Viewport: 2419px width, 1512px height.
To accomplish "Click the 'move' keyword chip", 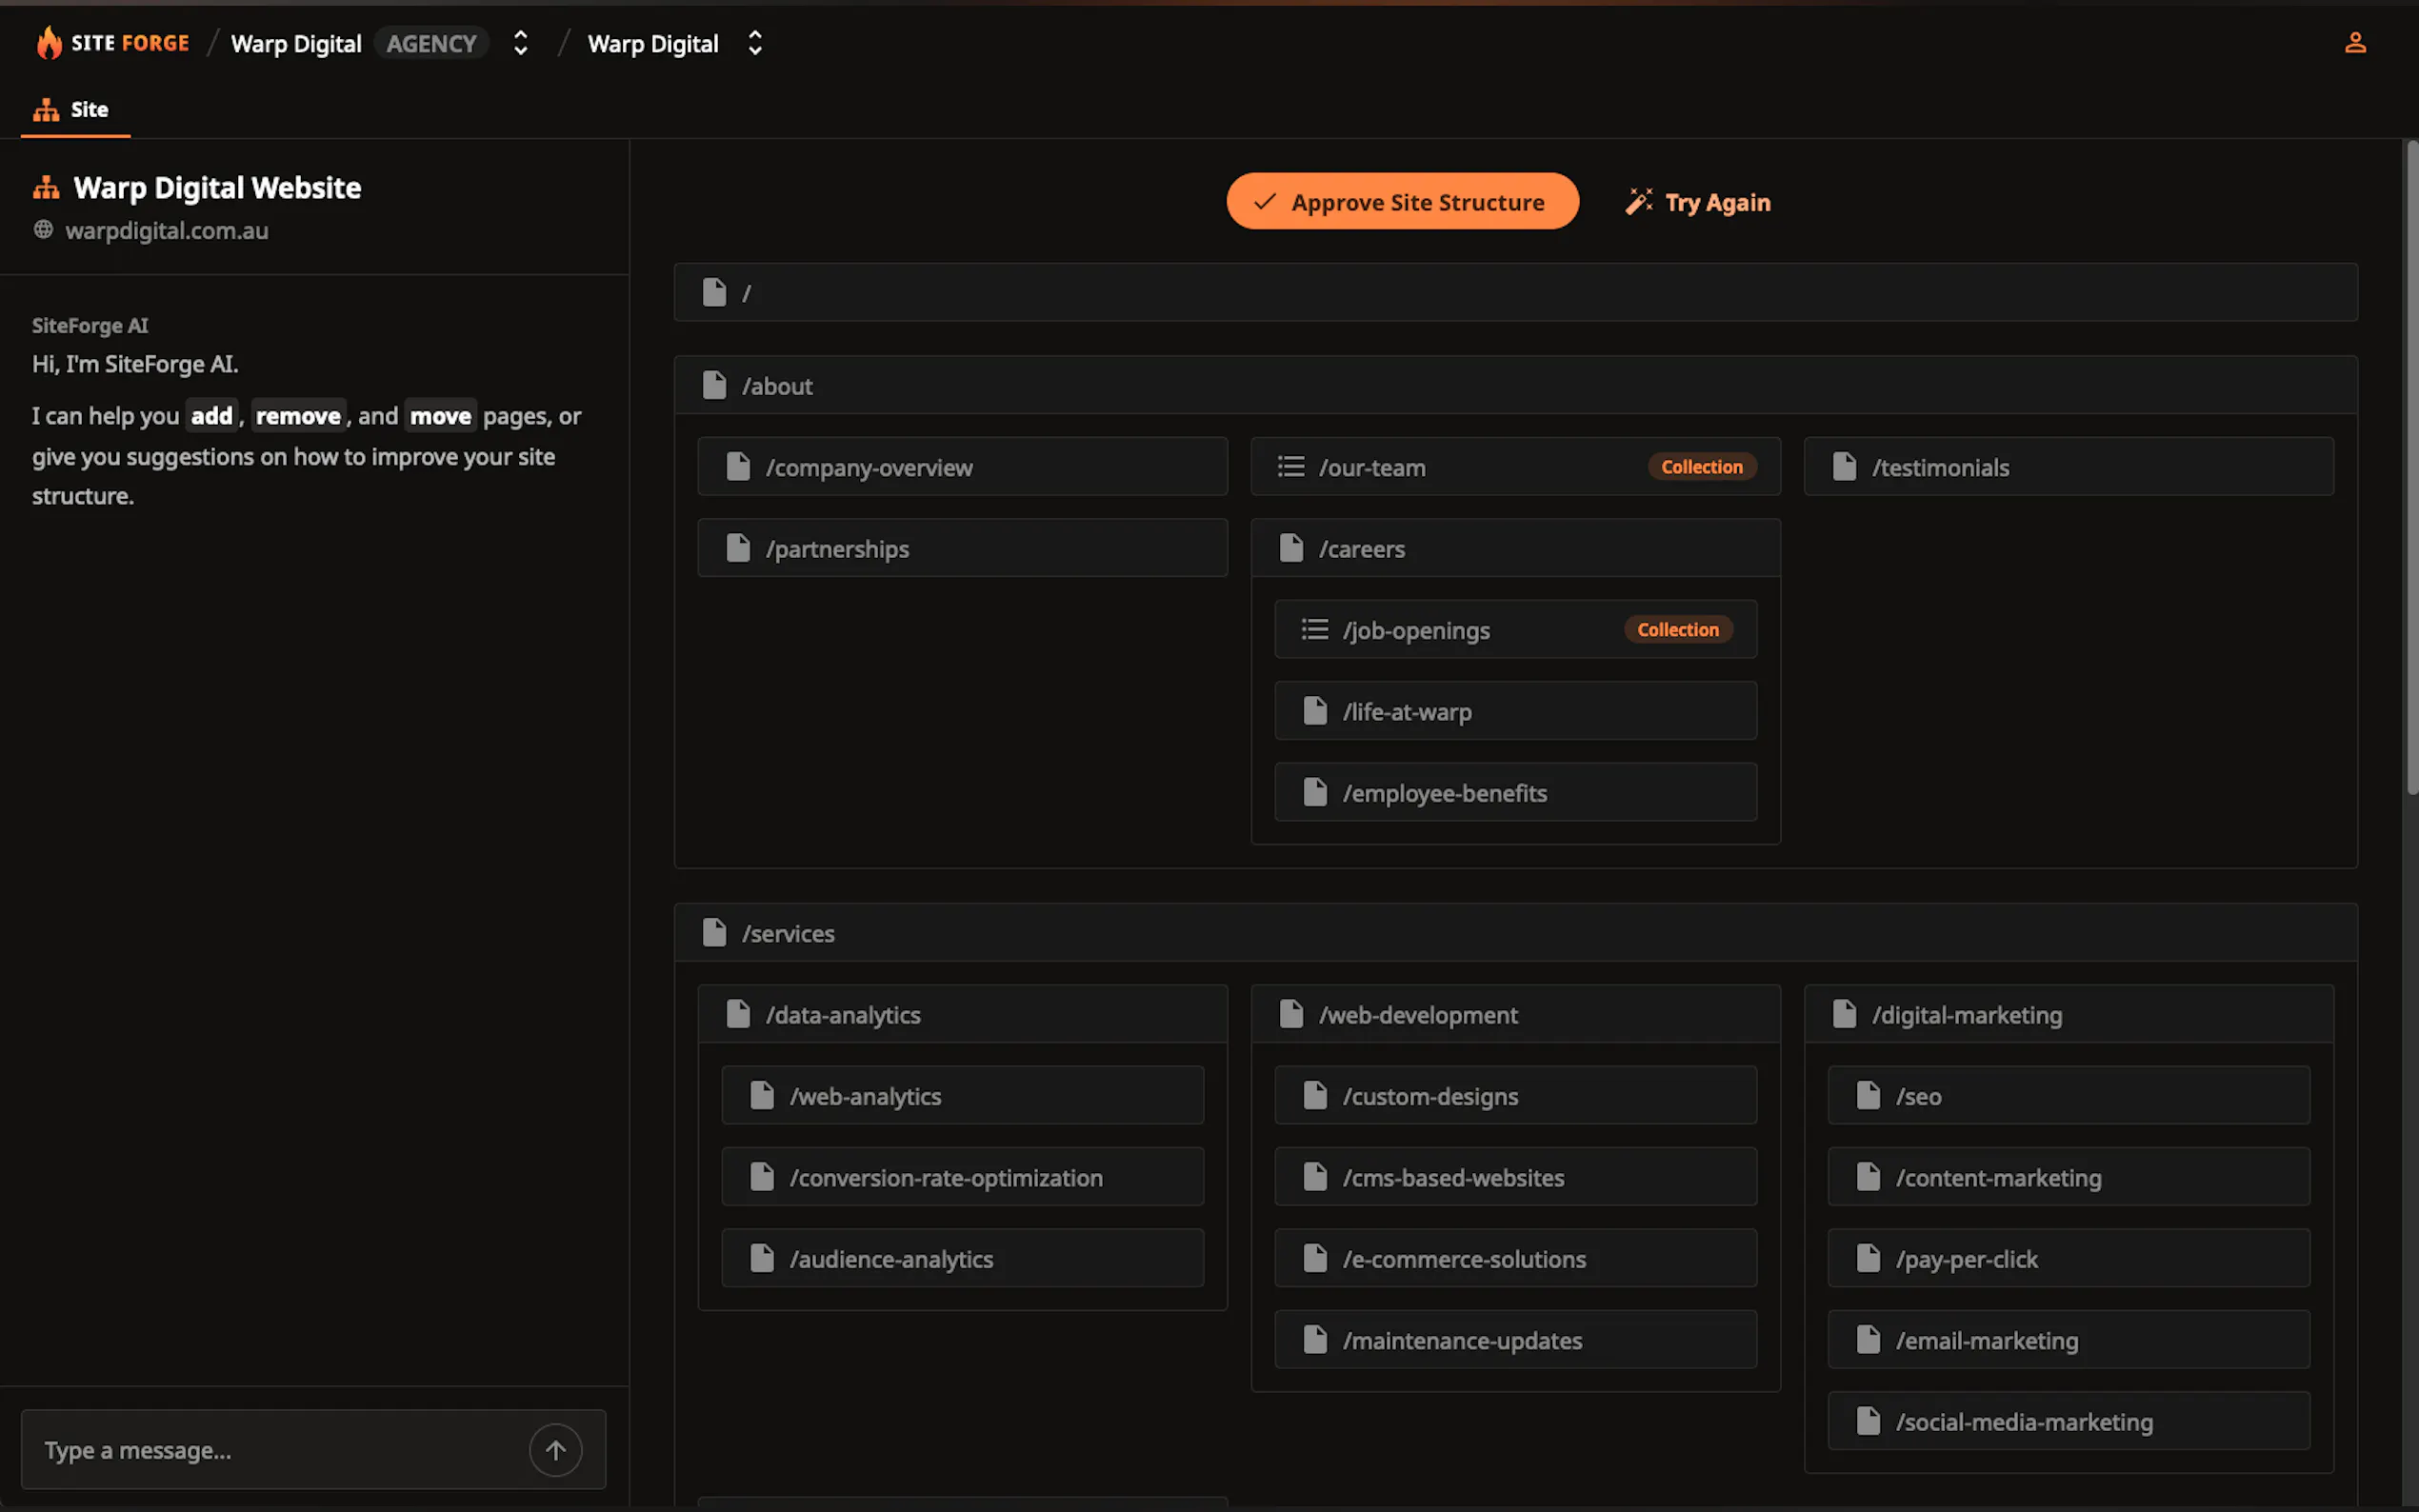I will tap(440, 416).
